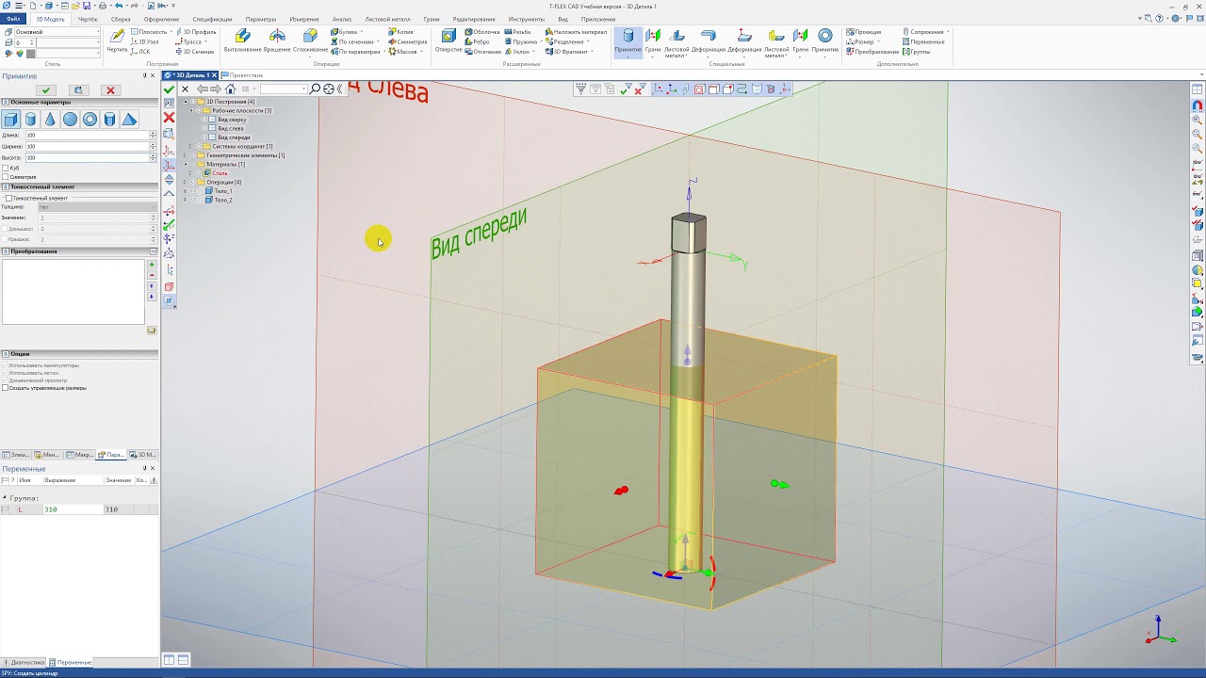Click the green checkmark in vertical automenu
The height and width of the screenshot is (678, 1206).
169,89
